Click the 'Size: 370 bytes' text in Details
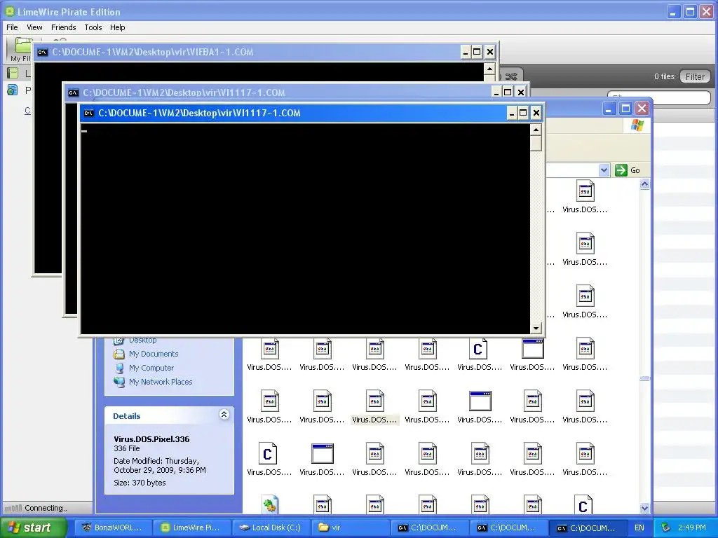This screenshot has height=538, width=718. [x=140, y=483]
